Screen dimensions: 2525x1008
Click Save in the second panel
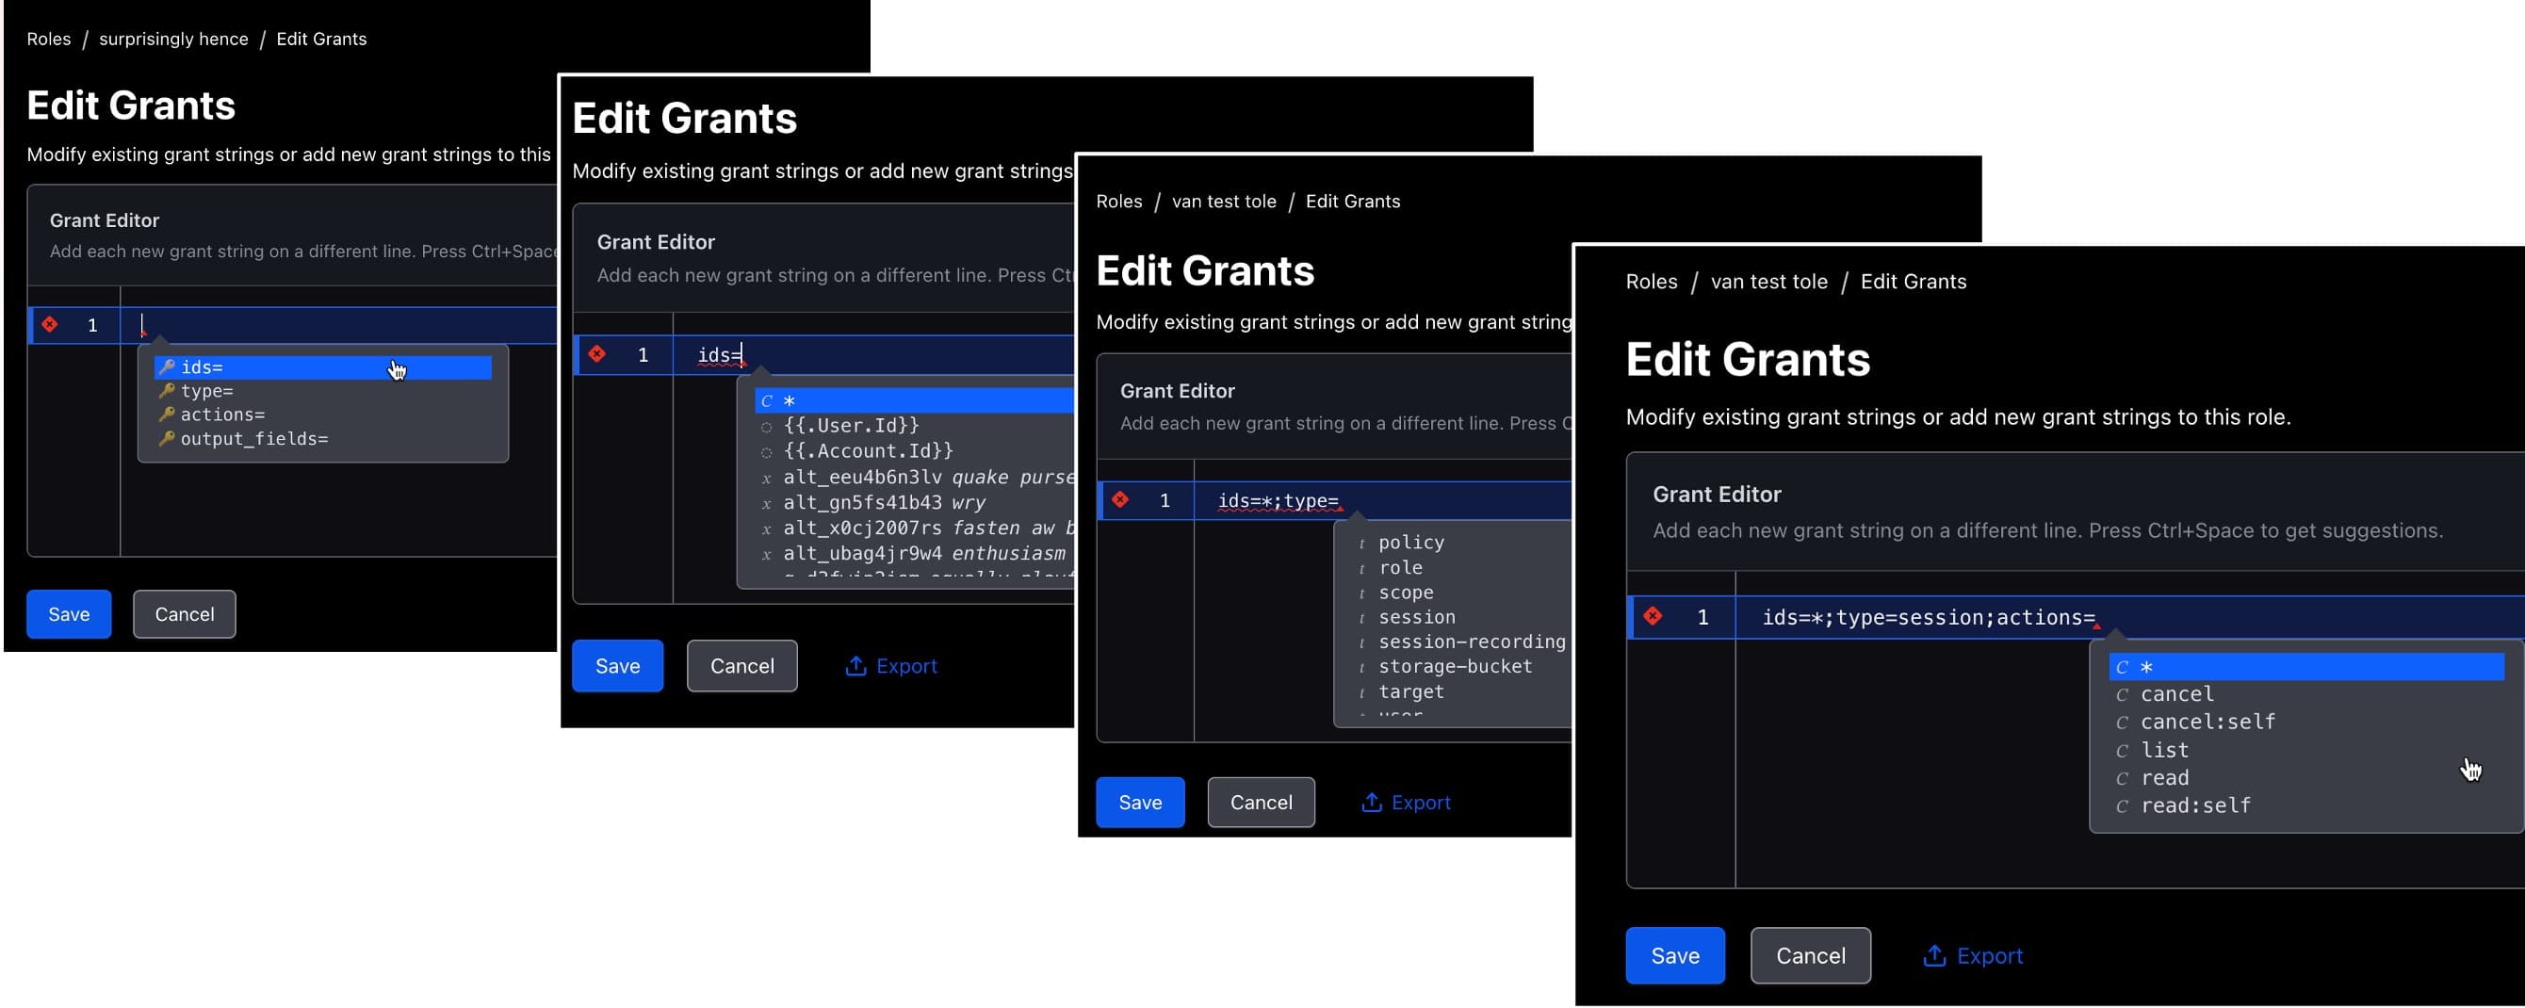click(x=617, y=666)
